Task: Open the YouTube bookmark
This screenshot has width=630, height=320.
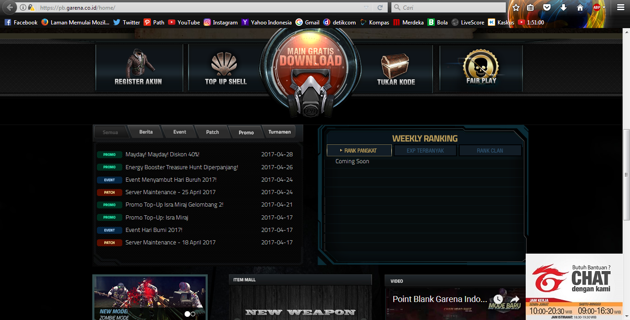Action: (x=184, y=22)
